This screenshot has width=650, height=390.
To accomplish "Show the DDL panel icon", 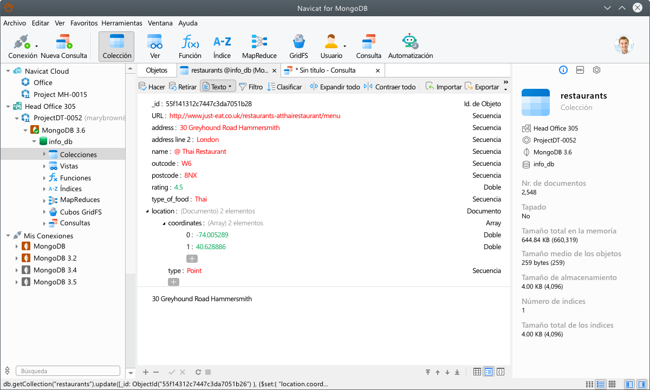I will (x=580, y=70).
